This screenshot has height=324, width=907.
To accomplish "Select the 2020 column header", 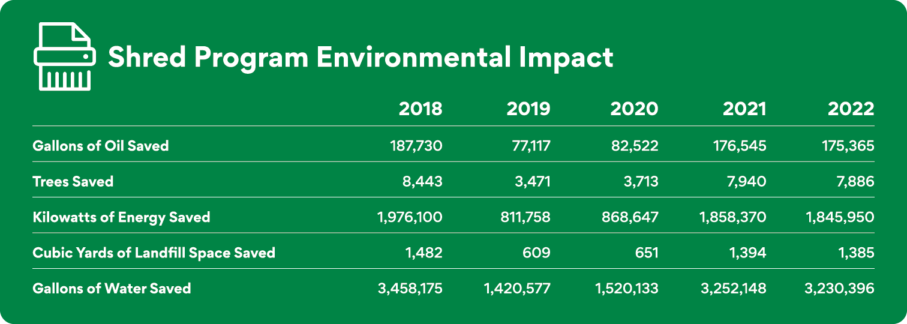I will tap(634, 109).
